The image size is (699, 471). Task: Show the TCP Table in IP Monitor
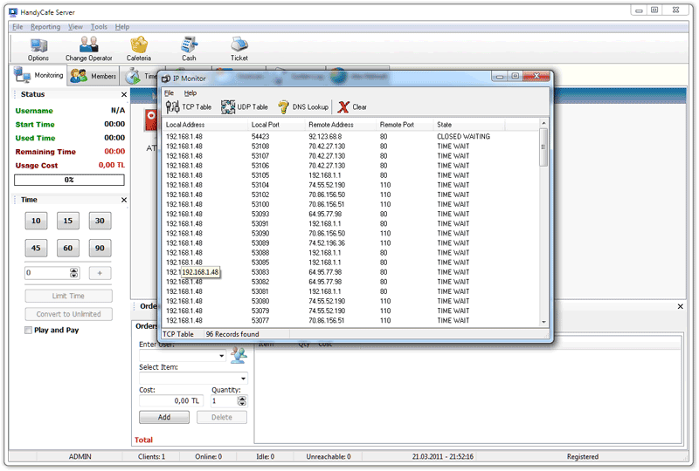(188, 106)
